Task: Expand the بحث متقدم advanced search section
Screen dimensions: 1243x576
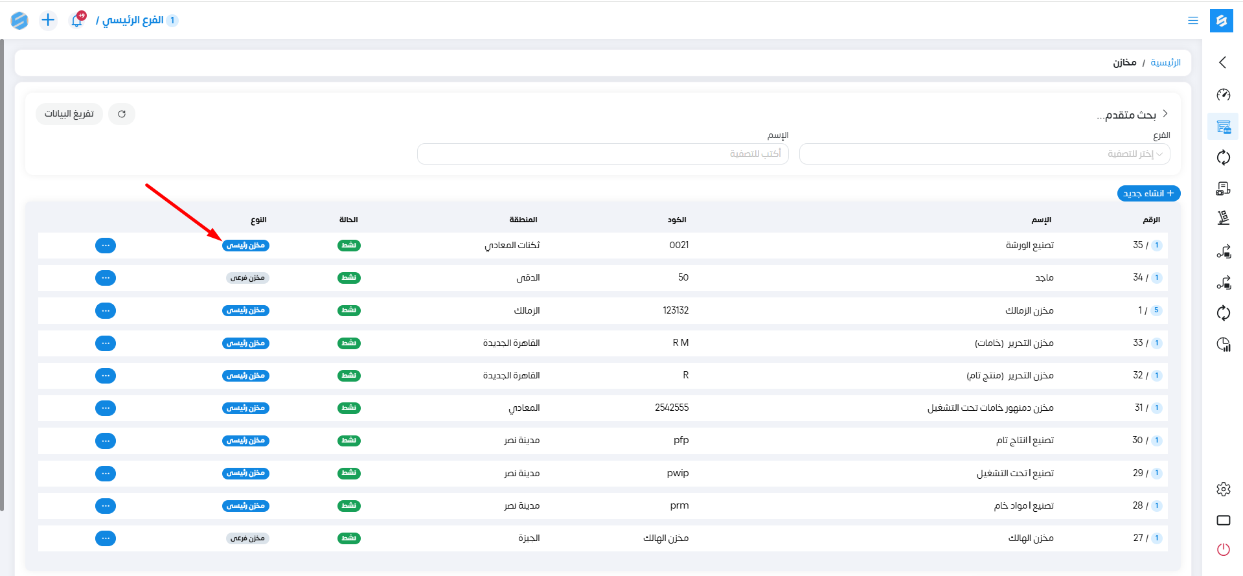Action: [1131, 115]
